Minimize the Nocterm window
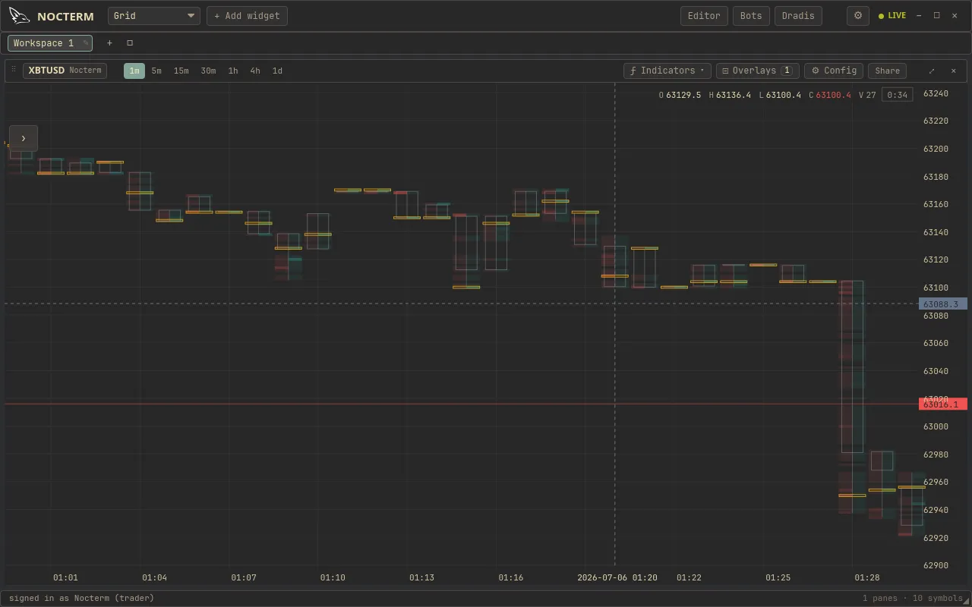Viewport: 972px width, 607px height. tap(919, 16)
